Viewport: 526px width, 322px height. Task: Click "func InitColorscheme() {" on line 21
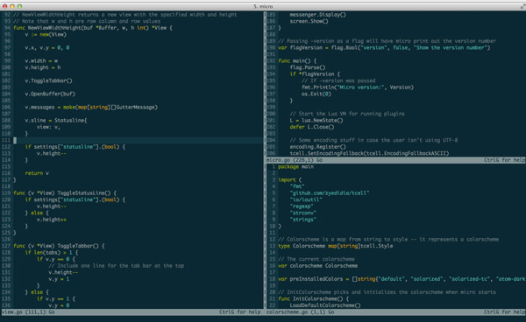[x=313, y=298]
